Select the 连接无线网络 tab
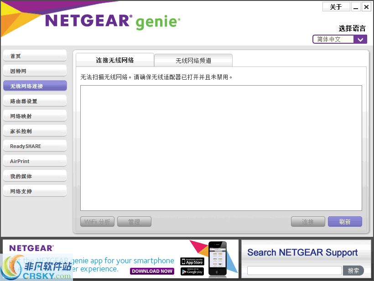 coord(115,60)
